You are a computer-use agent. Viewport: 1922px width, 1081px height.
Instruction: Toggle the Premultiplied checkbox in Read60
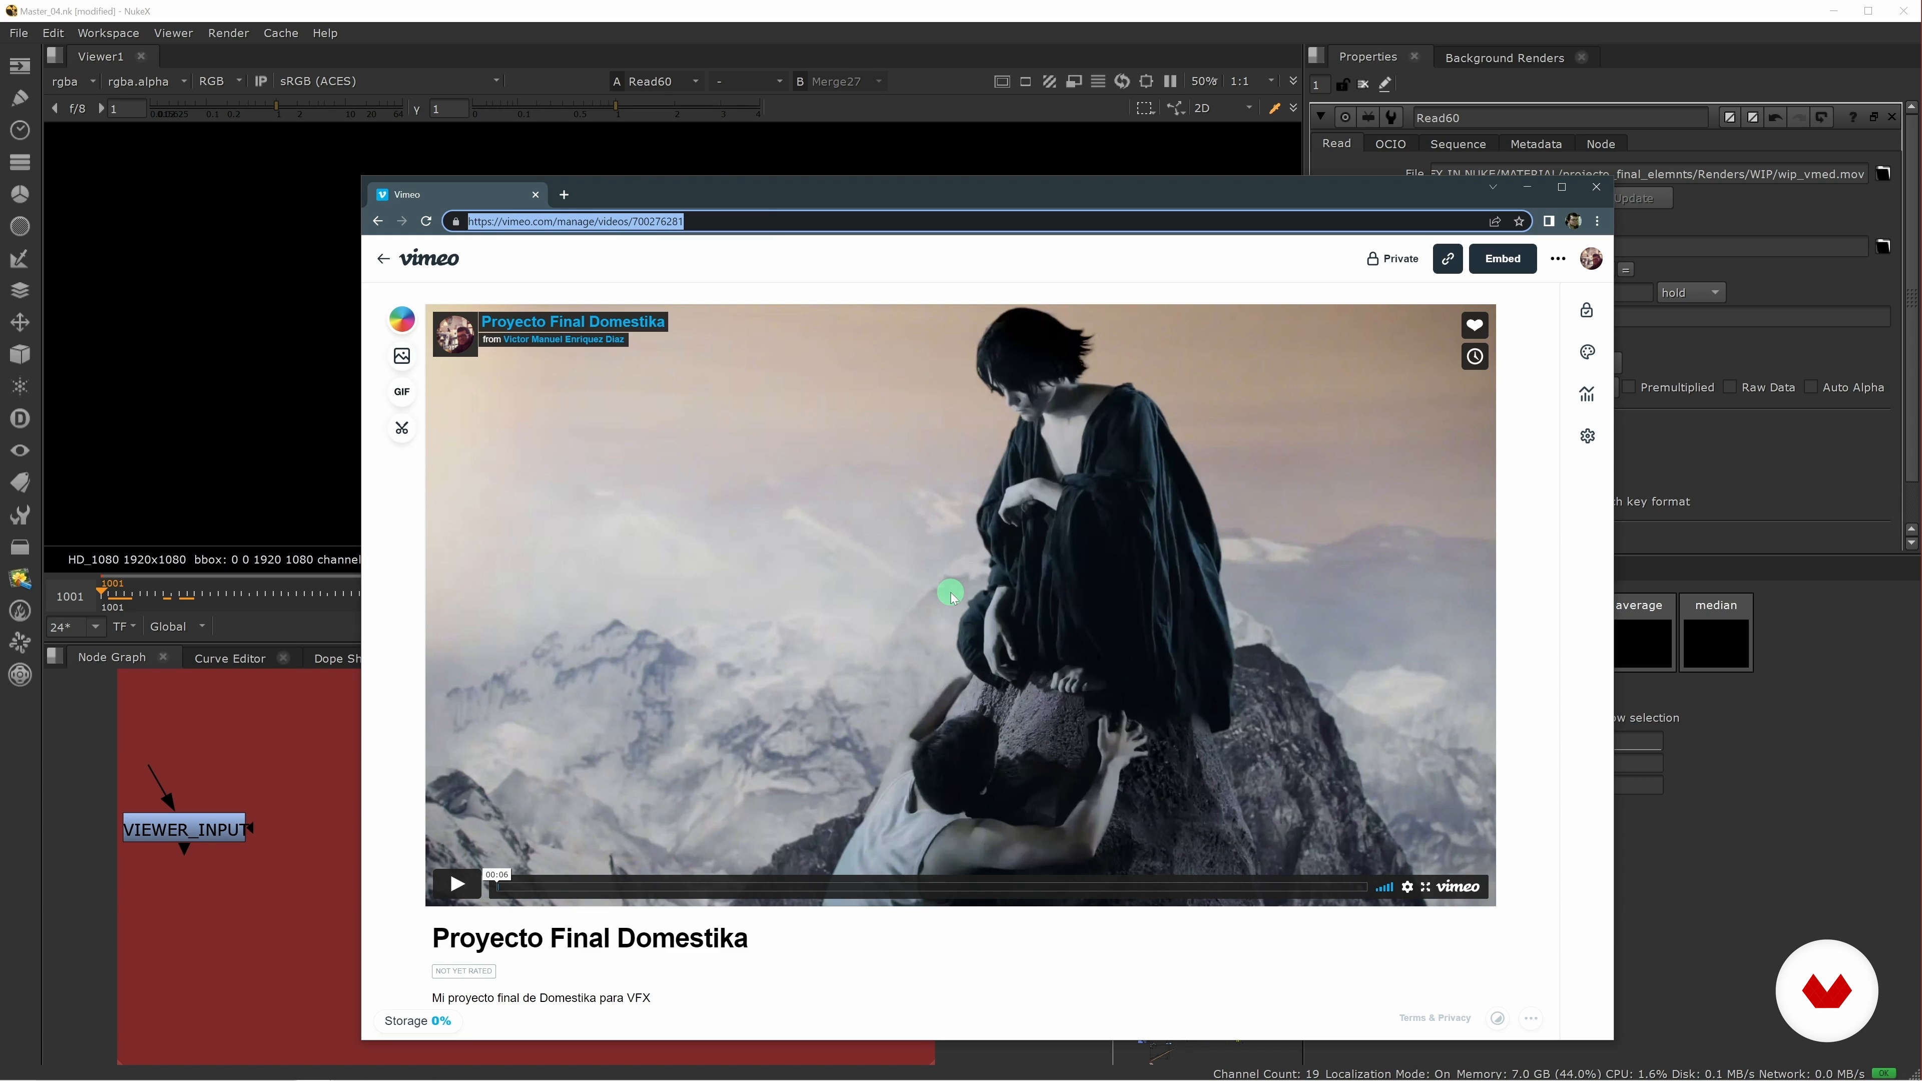pyautogui.click(x=1630, y=387)
